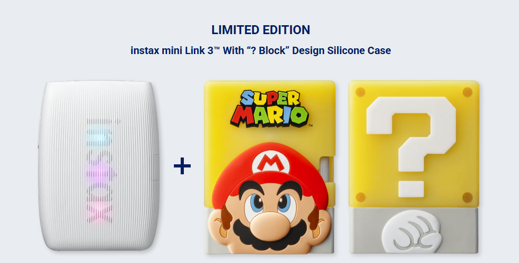Click the dark blue plus sign
519x263 pixels.
tap(182, 166)
